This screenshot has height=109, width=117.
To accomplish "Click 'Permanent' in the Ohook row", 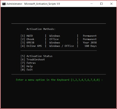I will coord(90,39).
